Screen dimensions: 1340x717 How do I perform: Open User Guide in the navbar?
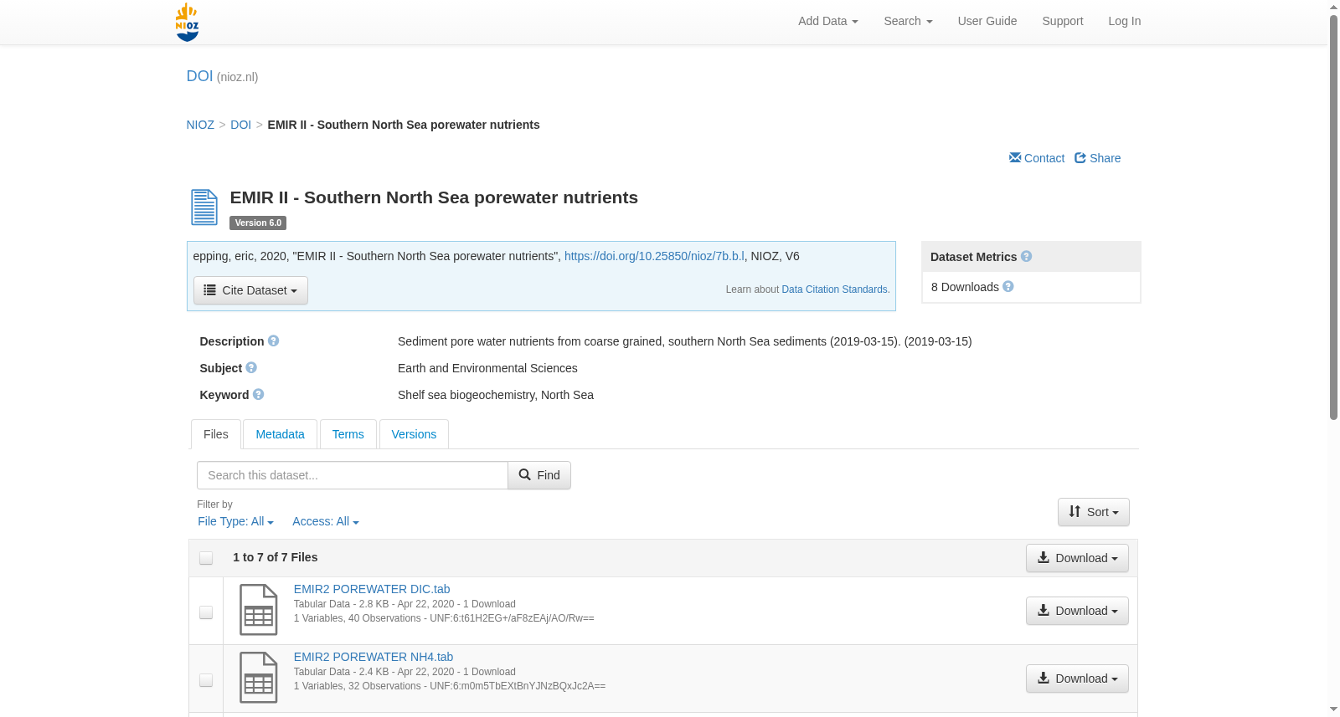point(987,21)
